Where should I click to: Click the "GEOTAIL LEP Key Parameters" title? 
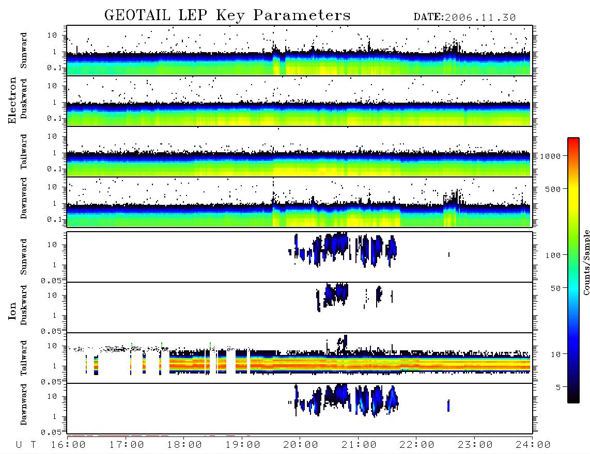[x=227, y=15]
